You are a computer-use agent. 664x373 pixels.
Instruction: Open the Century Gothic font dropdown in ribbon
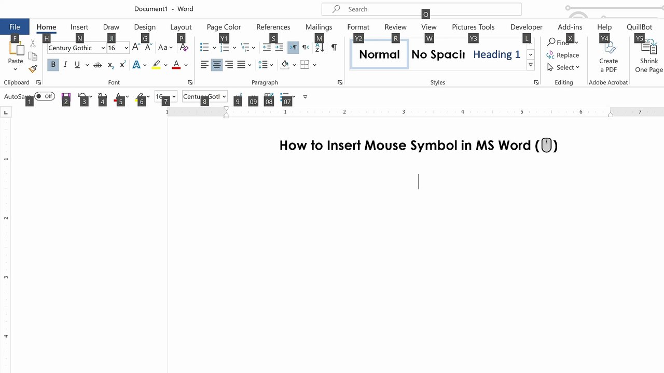103,48
